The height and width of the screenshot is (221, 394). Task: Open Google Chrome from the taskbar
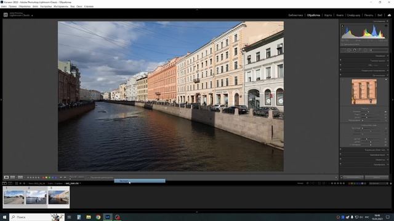coord(98,217)
